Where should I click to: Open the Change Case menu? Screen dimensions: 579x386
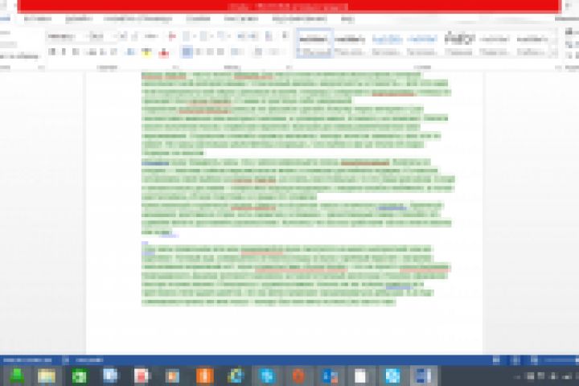tap(151, 36)
